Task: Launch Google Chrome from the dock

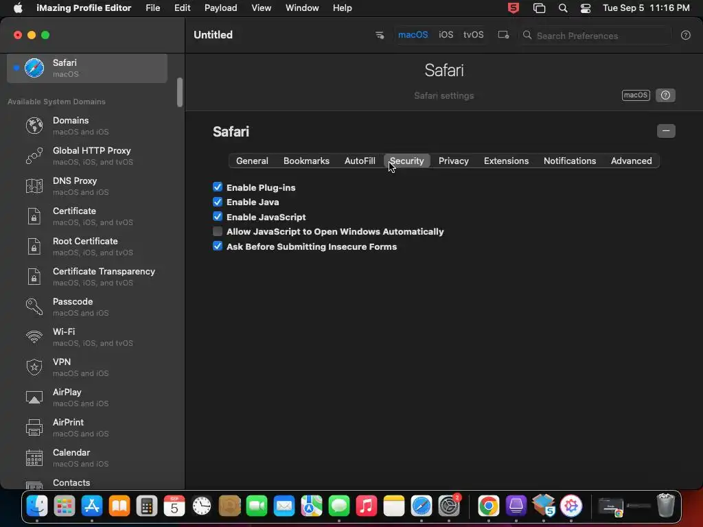Action: pyautogui.click(x=488, y=506)
